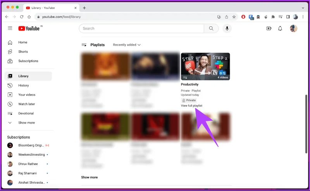The height and width of the screenshot is (191, 310).
Task: Open the Create video icon
Action: [269, 28]
